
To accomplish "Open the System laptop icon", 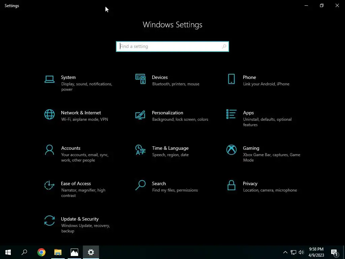I will [x=49, y=79].
